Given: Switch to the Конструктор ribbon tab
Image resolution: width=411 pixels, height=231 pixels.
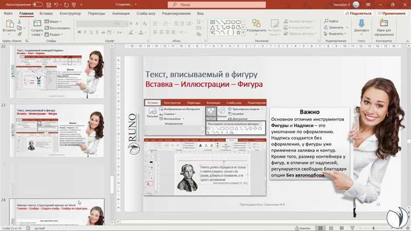Looking at the screenshot, I should coord(70,13).
